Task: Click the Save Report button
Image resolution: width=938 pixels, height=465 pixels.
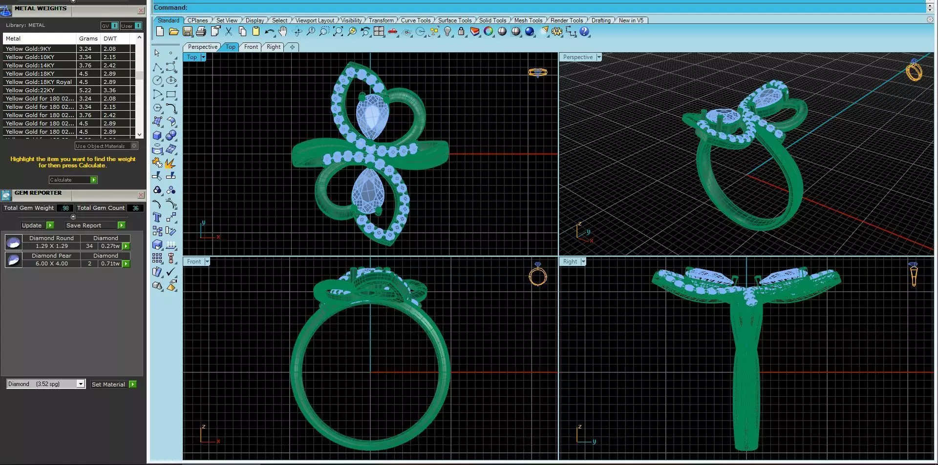Action: 95,225
